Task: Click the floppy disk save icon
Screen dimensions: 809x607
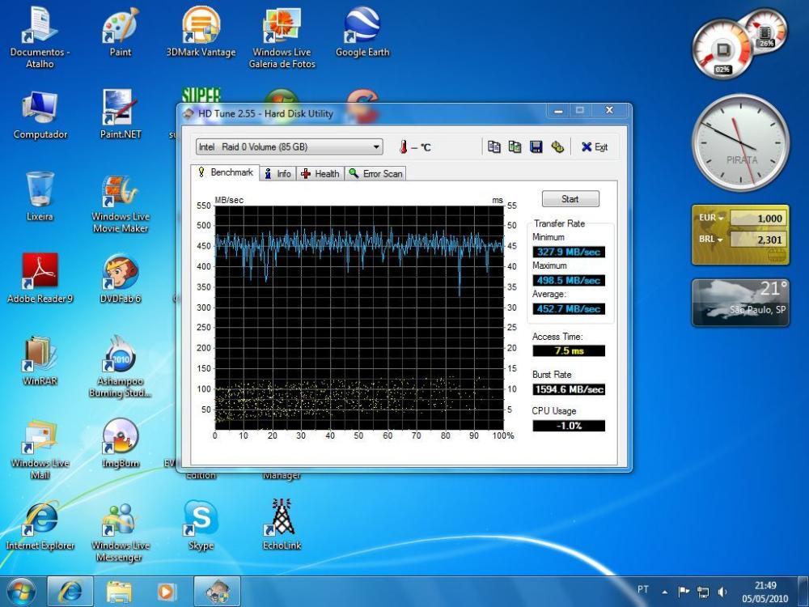Action: pos(536,146)
